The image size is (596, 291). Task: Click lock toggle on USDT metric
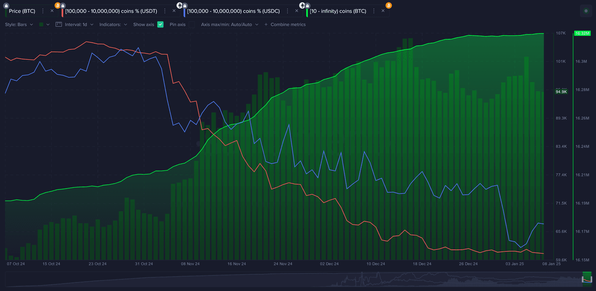(63, 5)
